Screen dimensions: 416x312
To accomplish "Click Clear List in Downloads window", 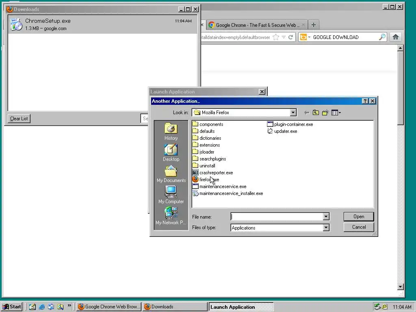I will 19,119.
